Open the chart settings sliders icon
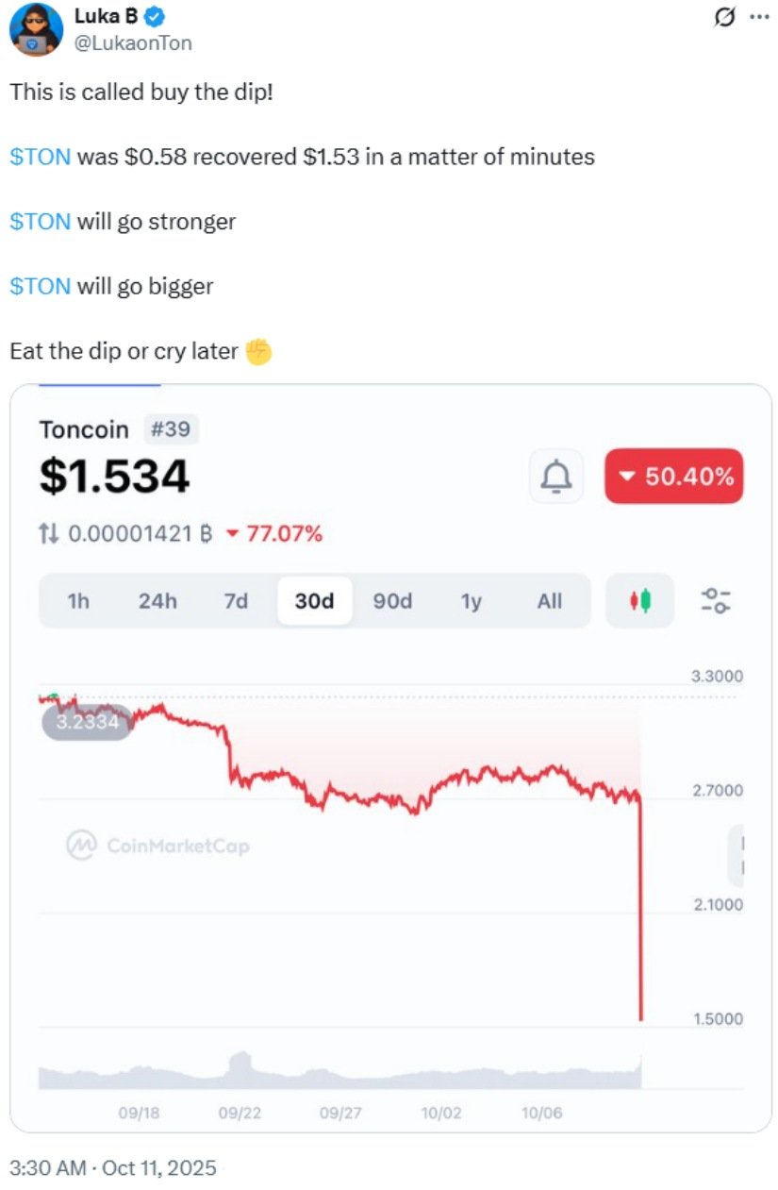Image resolution: width=778 pixels, height=1190 pixels. point(717,600)
